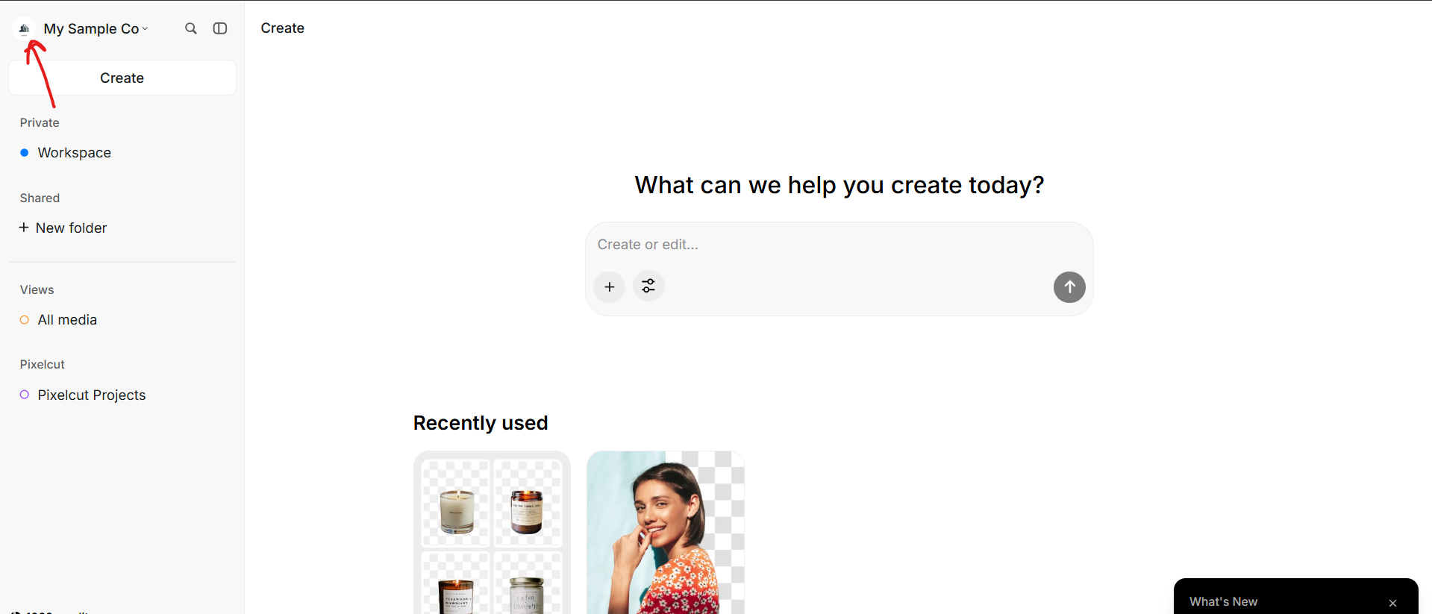Toggle the sidebar panel icon
The height and width of the screenshot is (614, 1432).
(220, 28)
